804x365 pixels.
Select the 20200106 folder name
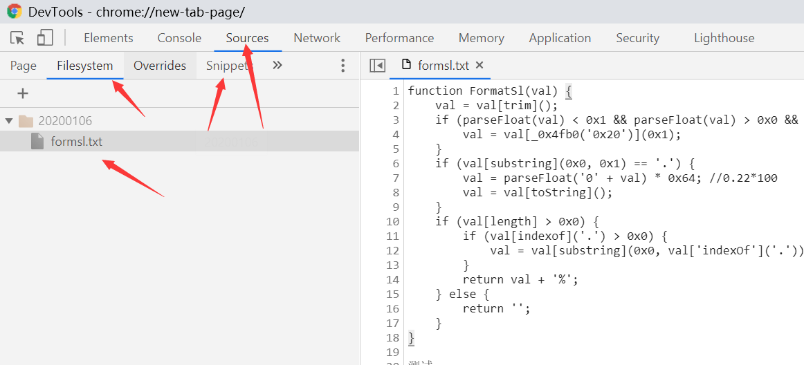(x=65, y=121)
